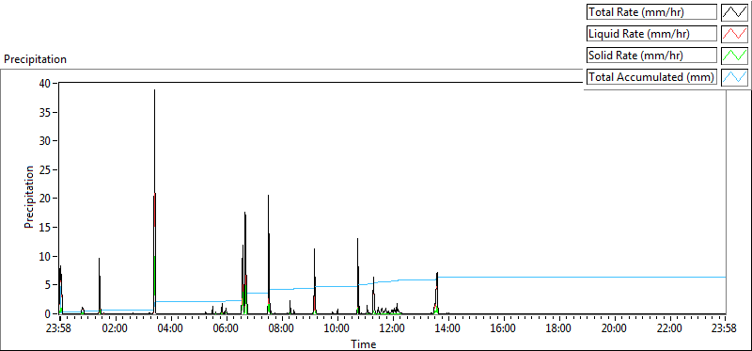Click the 0 value on the Y axis
The height and width of the screenshot is (351, 752).
(x=48, y=314)
